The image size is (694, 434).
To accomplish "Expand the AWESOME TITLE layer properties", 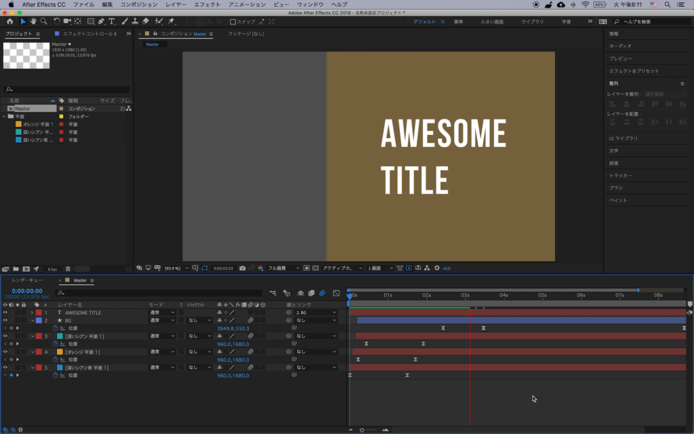I will 32,313.
